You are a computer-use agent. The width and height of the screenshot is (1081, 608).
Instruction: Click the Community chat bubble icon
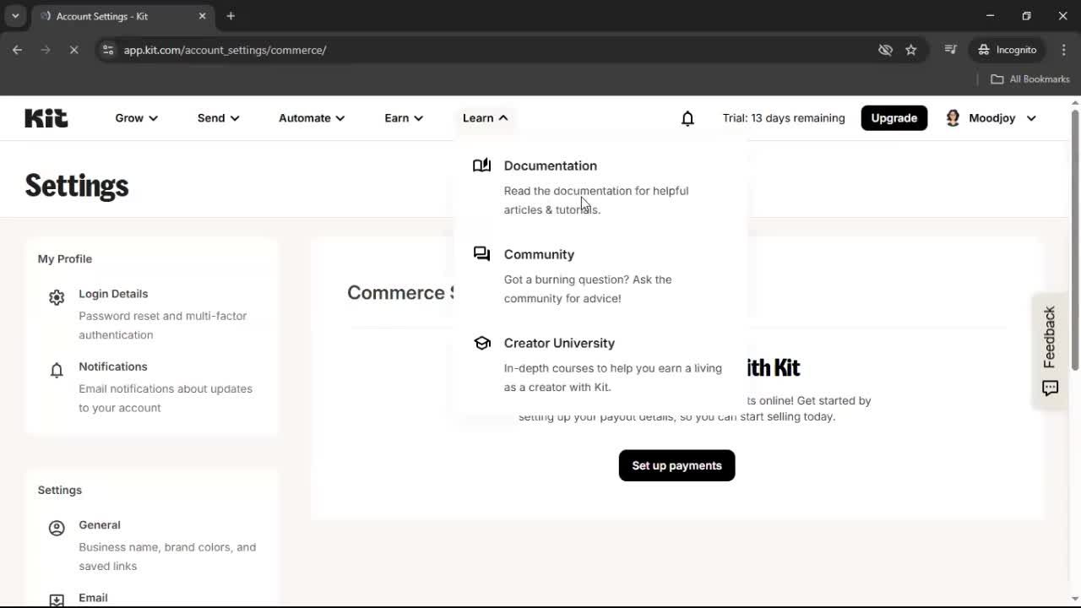(481, 253)
